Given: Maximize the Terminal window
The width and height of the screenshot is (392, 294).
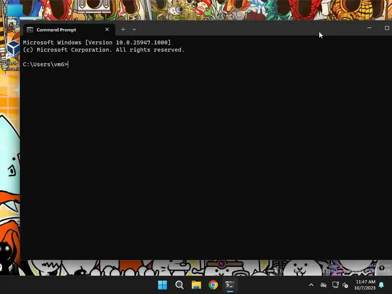Looking at the screenshot, I should point(387,28).
